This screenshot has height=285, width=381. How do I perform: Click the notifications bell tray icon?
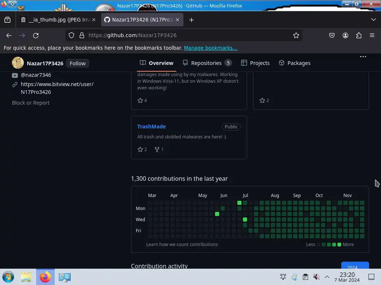(x=283, y=276)
